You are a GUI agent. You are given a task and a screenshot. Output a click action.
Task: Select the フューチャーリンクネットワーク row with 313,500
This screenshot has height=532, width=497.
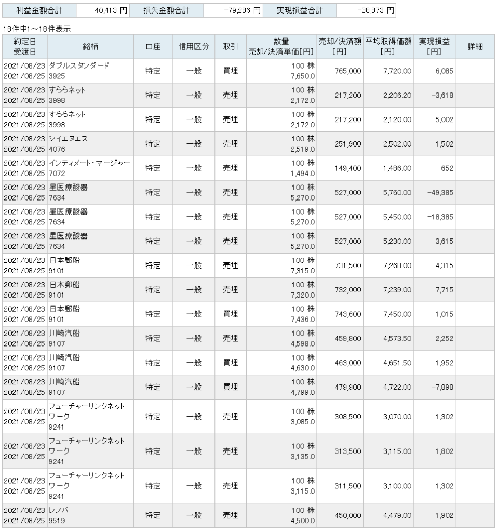coord(248,451)
